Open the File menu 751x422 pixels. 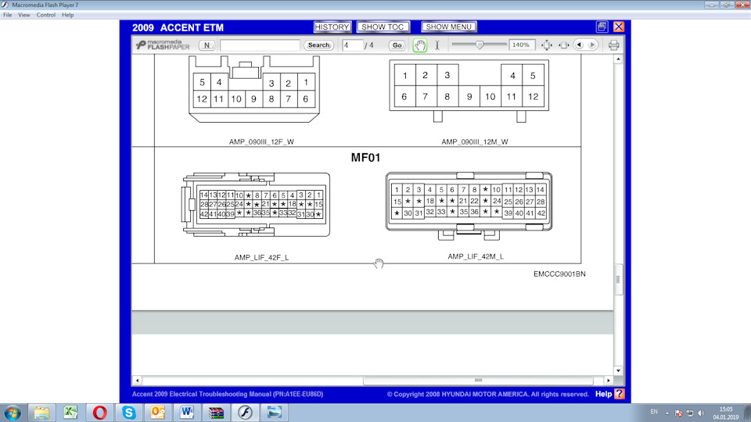click(8, 15)
